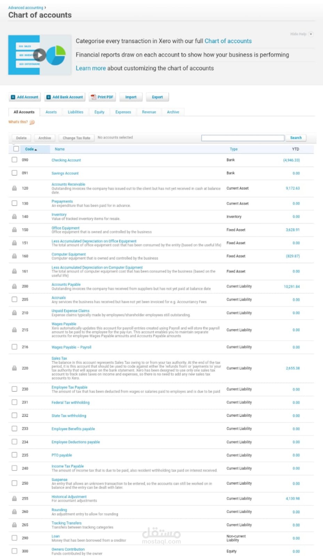Check the box for account 216
Image resolution: width=323 pixels, height=556 pixels.
tap(15, 347)
